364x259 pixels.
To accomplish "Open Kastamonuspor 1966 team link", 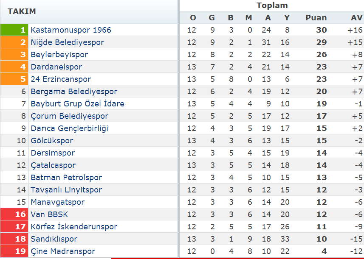I will (71, 30).
